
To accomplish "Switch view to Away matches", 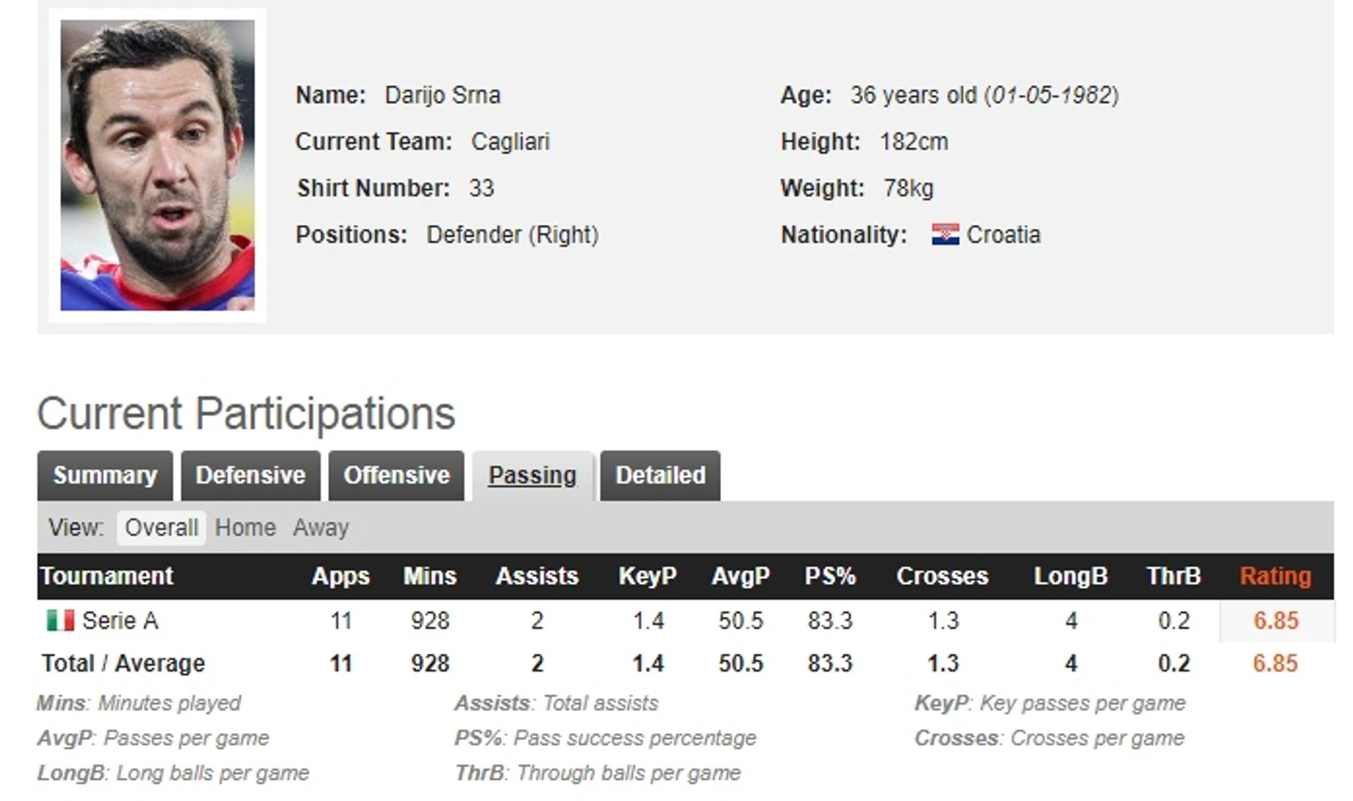I will click(321, 528).
